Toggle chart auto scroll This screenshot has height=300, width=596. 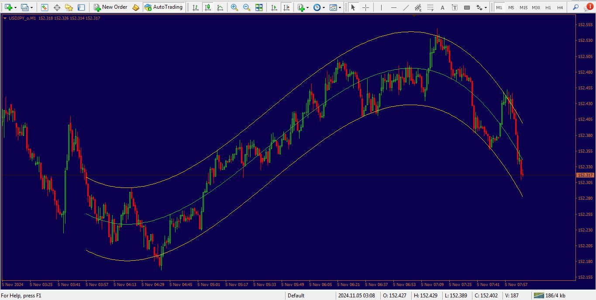274,7
